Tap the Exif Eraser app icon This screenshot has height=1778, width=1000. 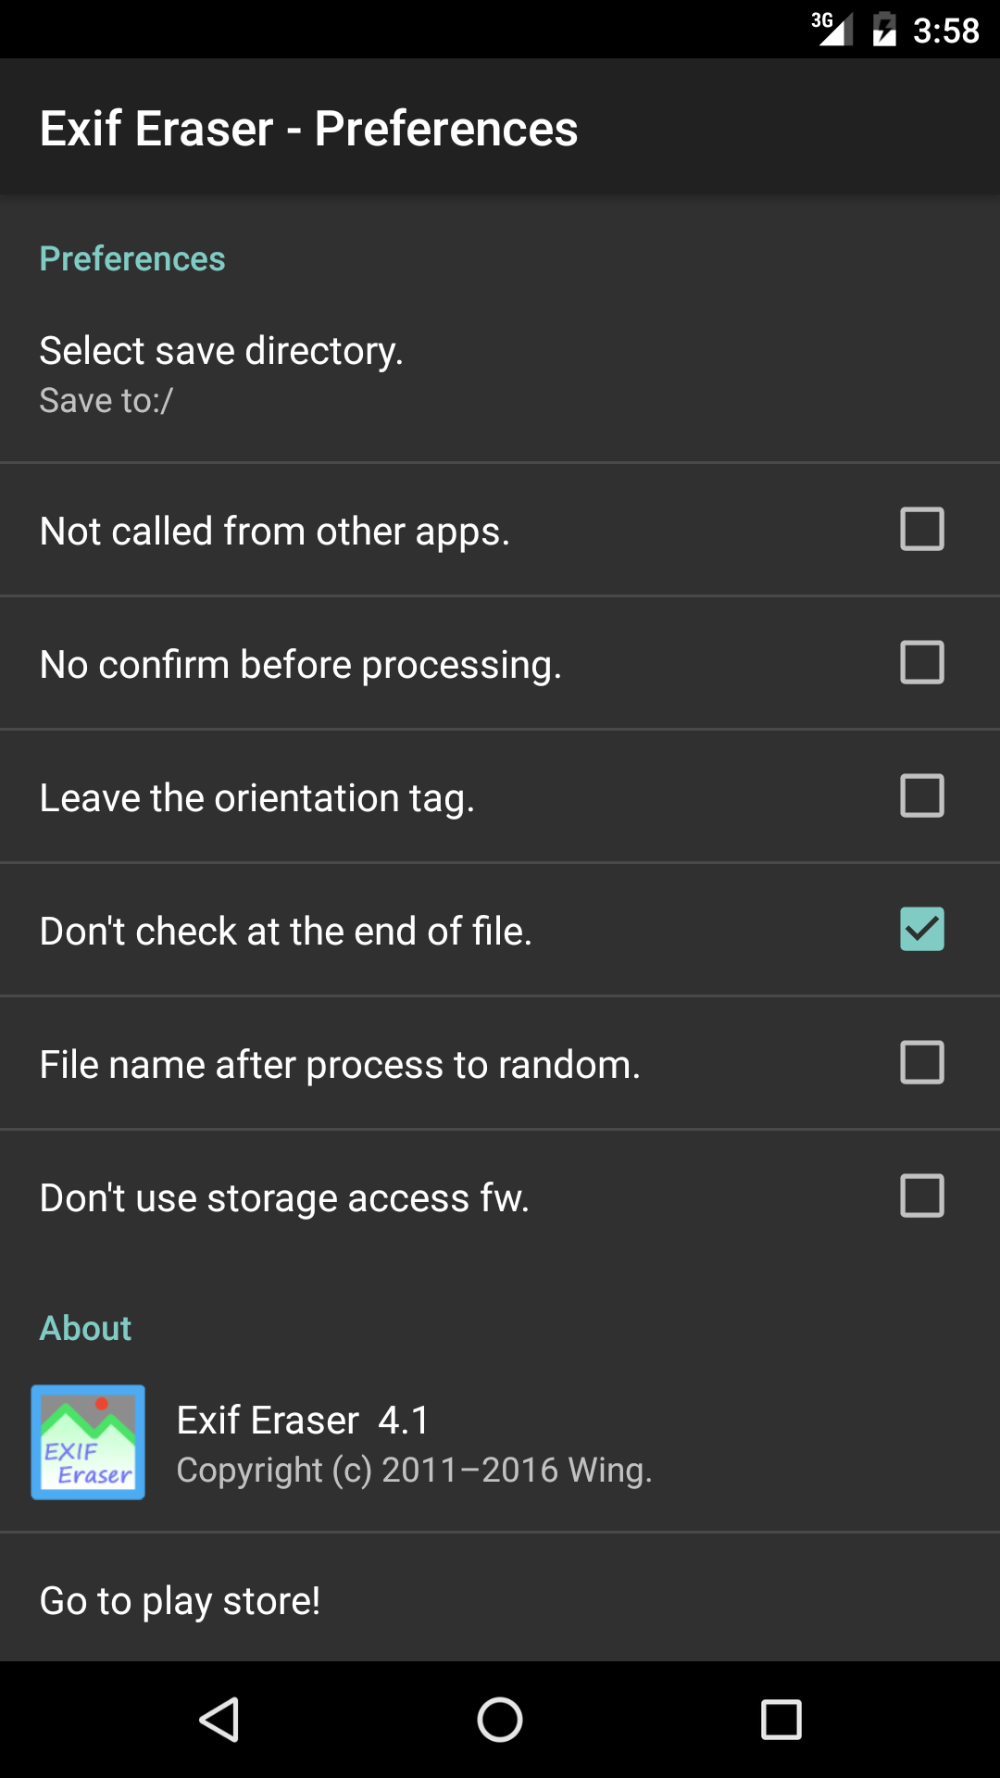point(88,1442)
